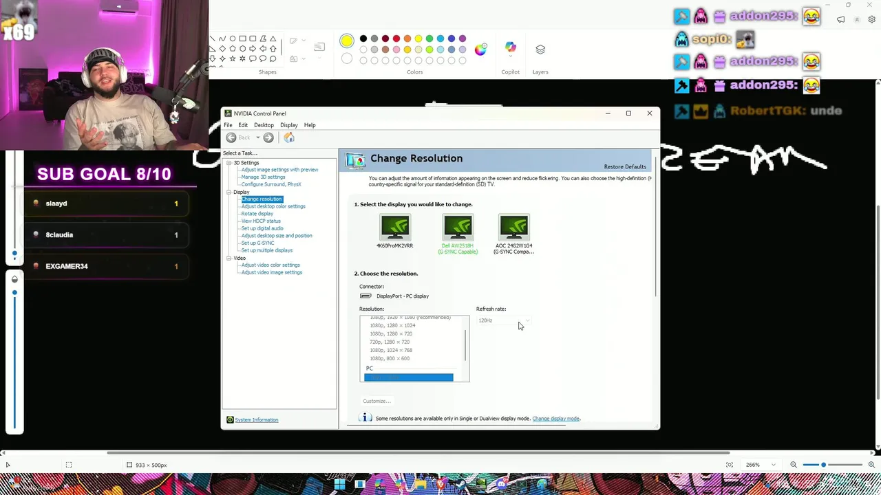Viewport: 881px width, 495px height.
Task: Open Rotate display task
Action: tap(257, 214)
